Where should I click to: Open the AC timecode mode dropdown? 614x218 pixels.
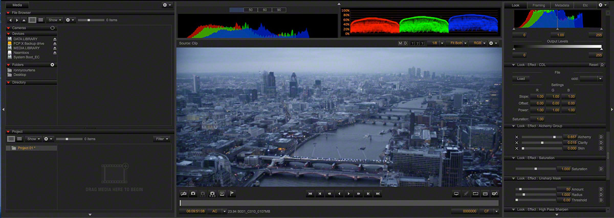point(217,211)
